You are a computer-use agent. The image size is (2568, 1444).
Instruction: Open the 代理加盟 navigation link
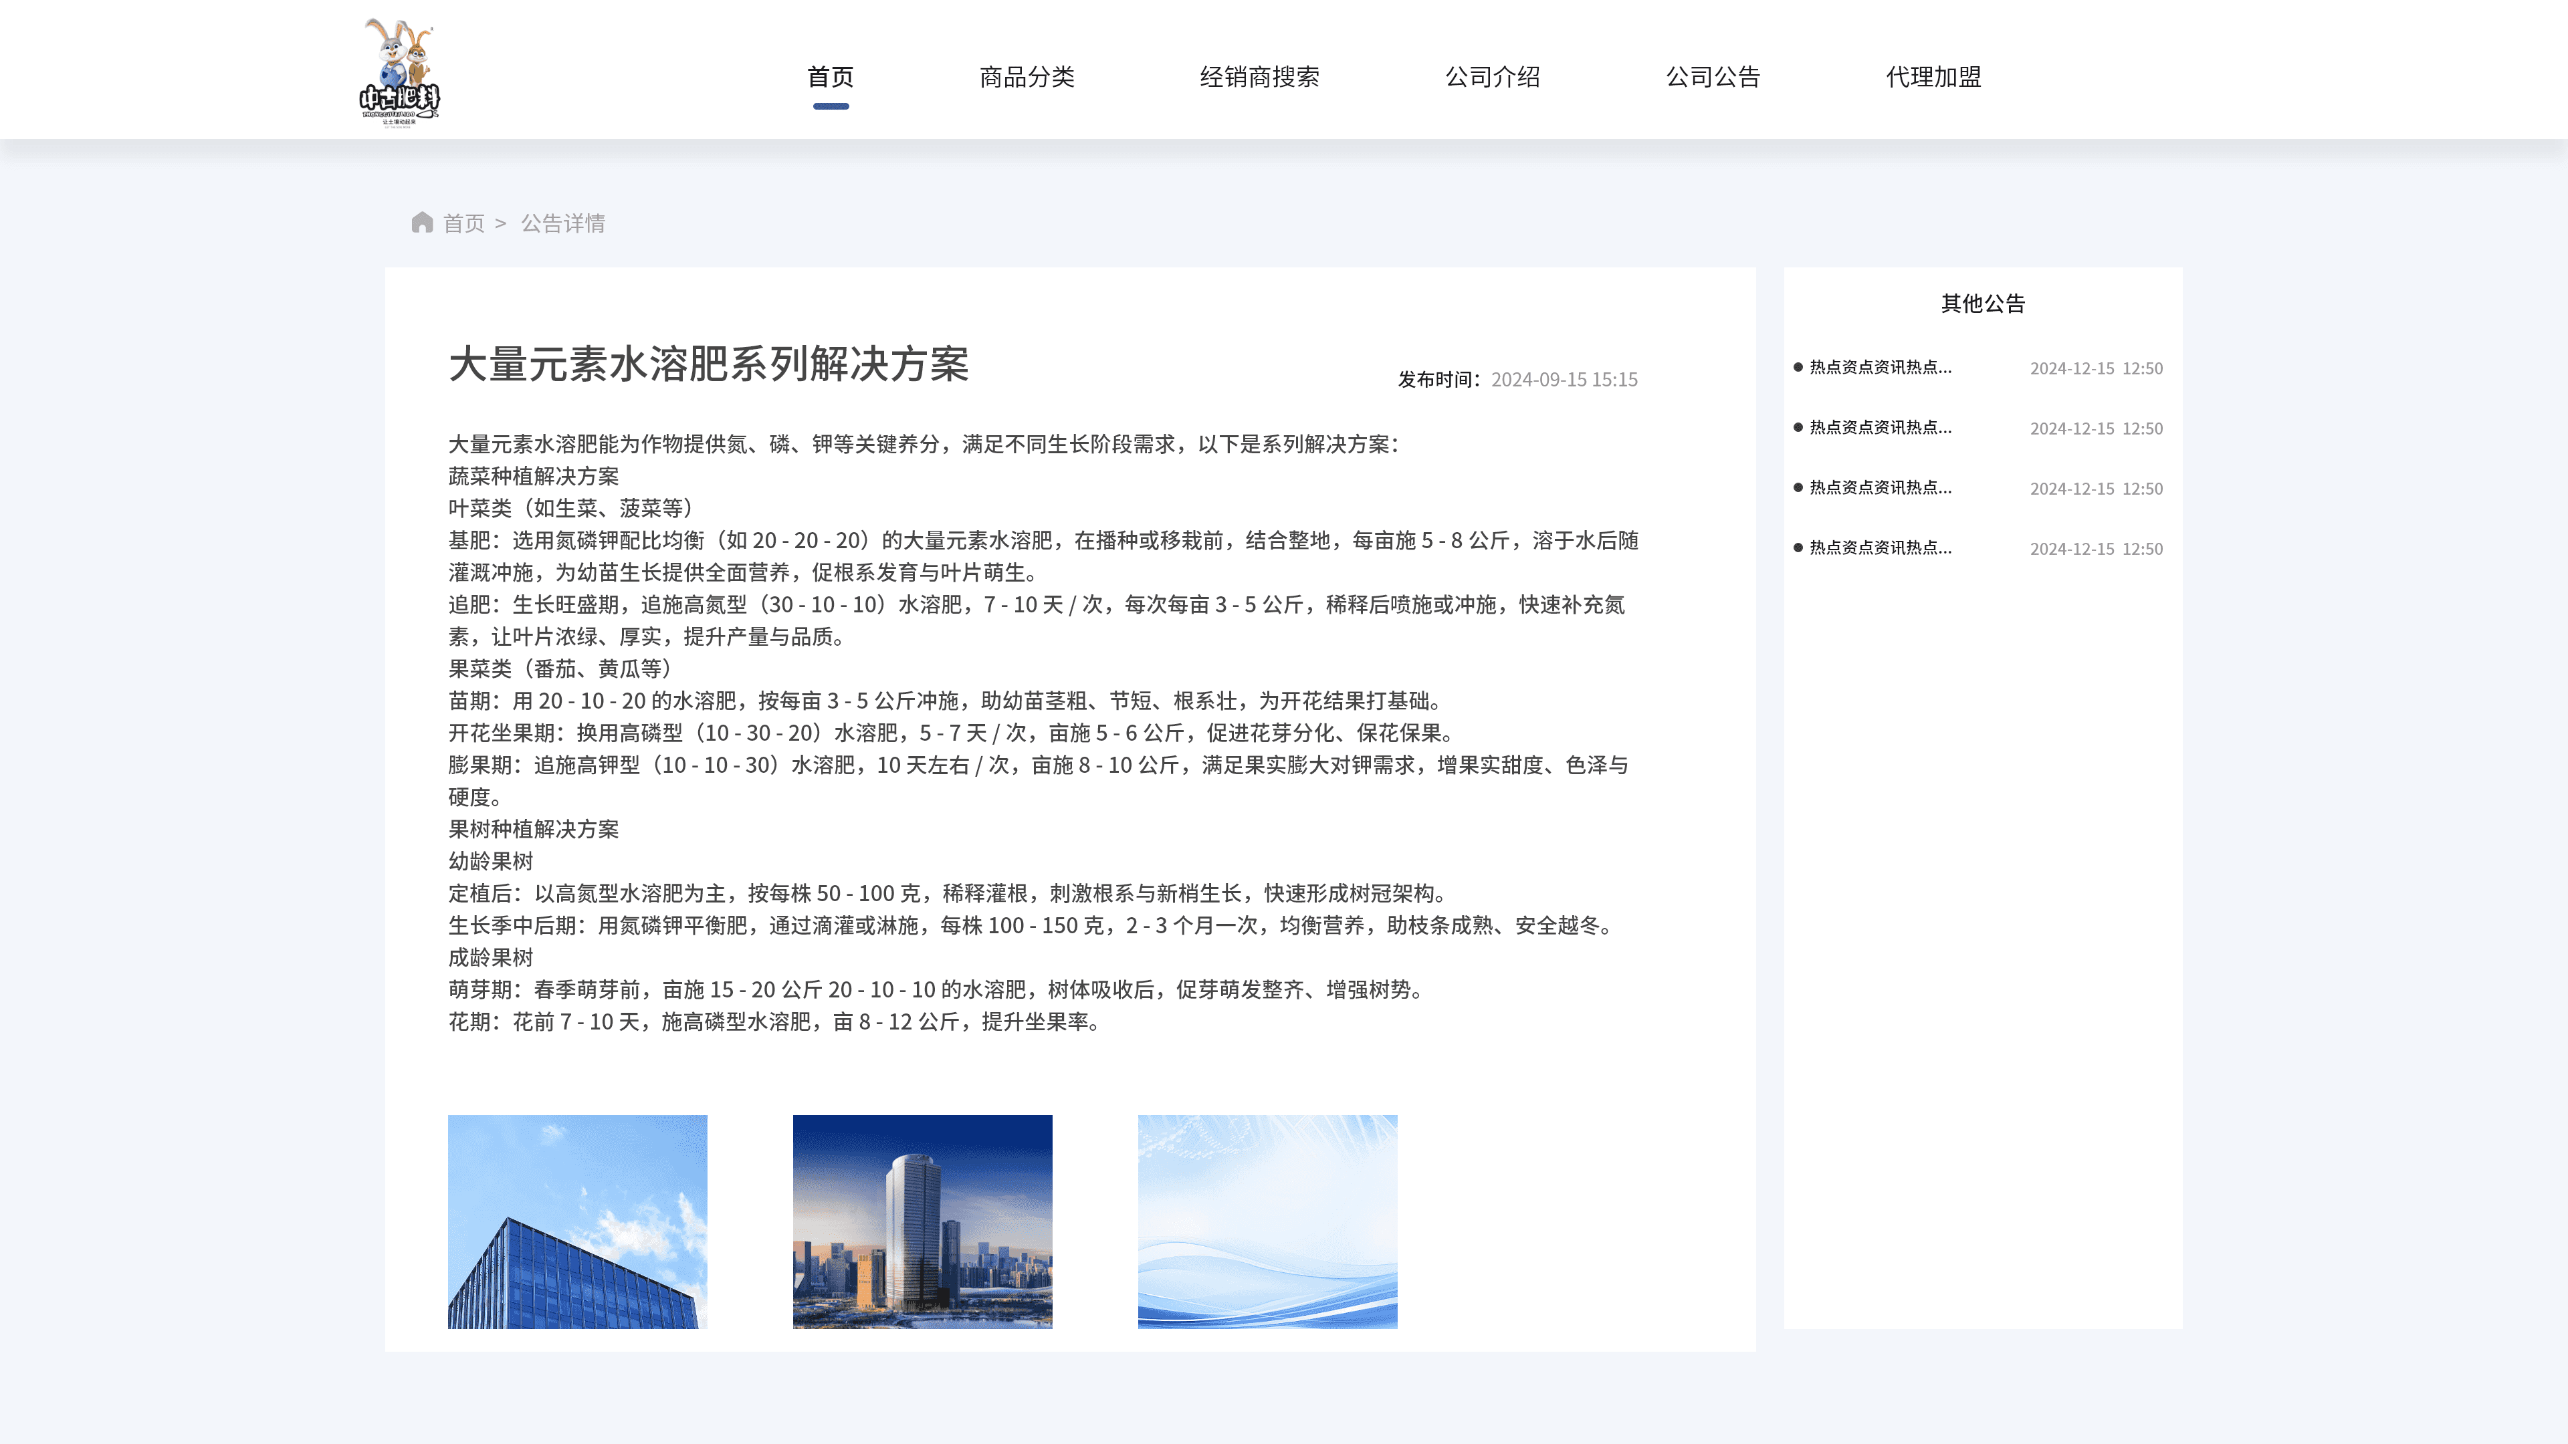click(x=1933, y=77)
